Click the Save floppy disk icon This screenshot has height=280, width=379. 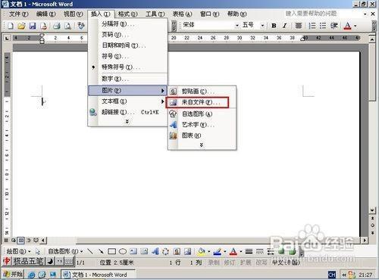click(x=33, y=26)
